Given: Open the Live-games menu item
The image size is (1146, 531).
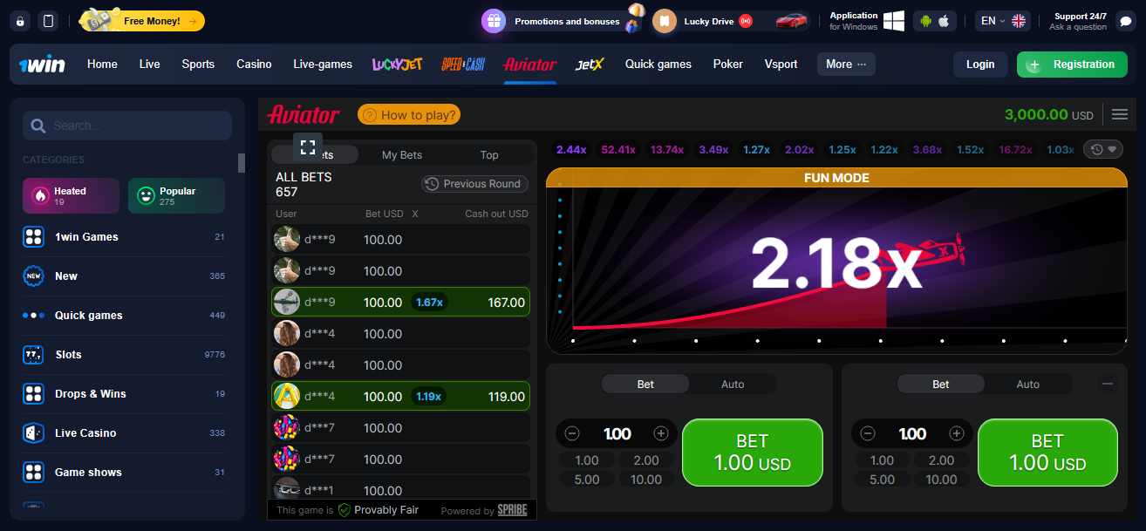Looking at the screenshot, I should (323, 64).
